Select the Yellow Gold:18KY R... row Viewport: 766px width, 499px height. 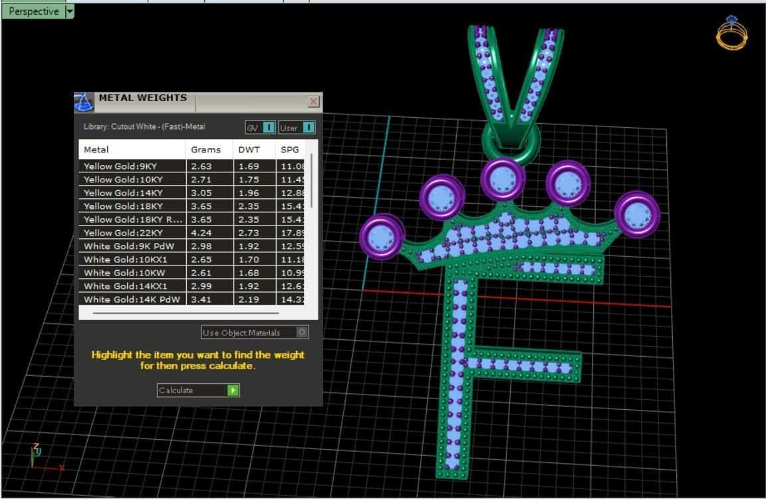(191, 220)
